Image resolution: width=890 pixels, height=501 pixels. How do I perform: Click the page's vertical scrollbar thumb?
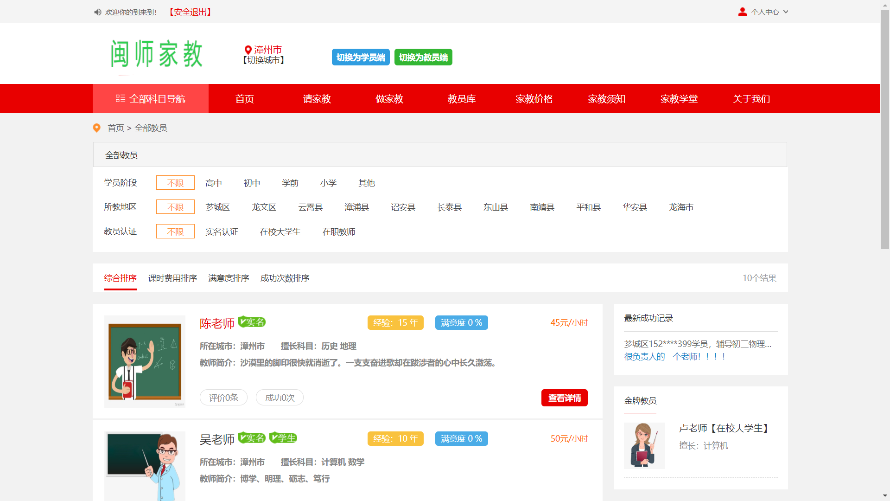[885, 130]
